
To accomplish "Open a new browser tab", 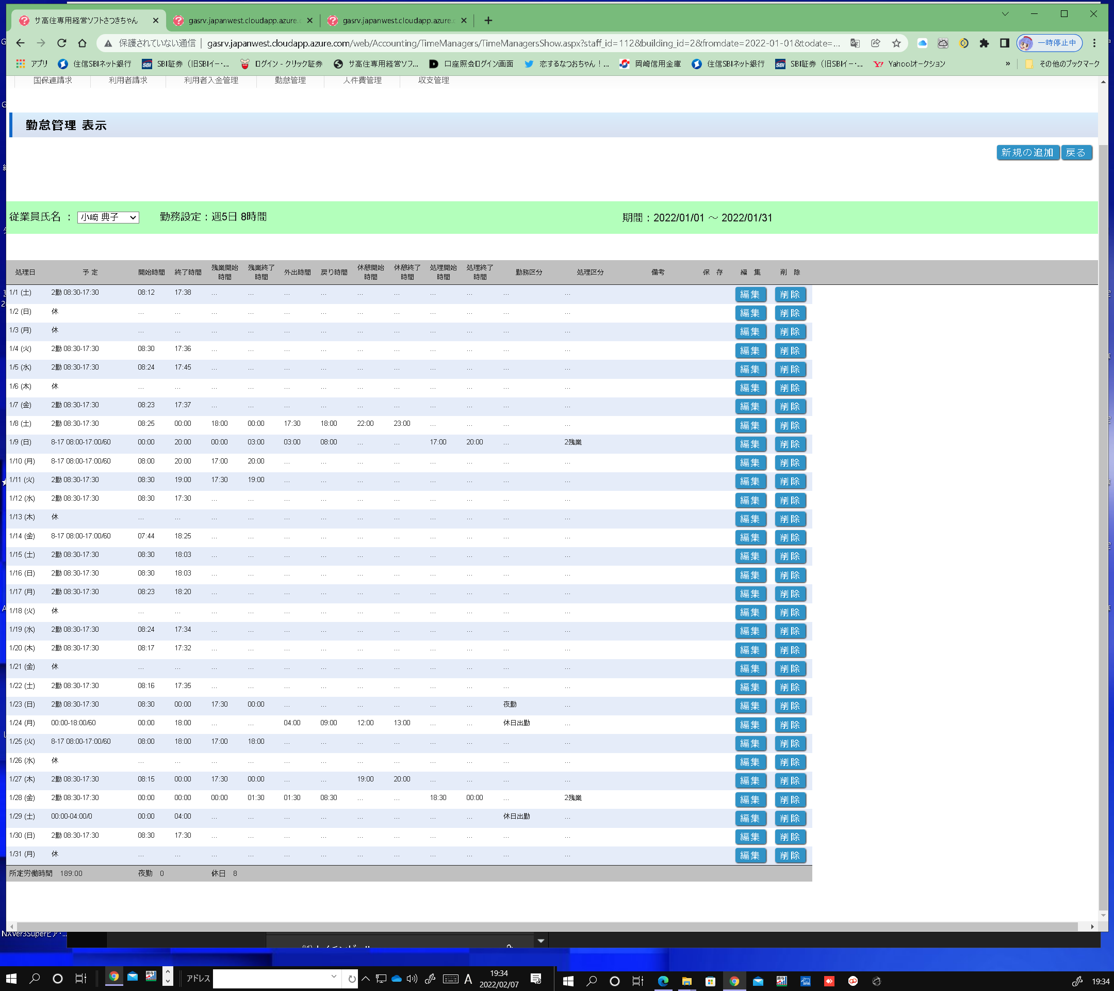I will coord(488,21).
